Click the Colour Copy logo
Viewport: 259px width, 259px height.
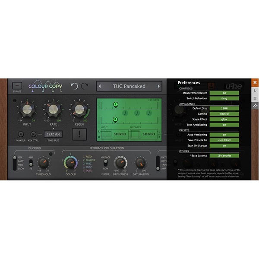(x=45, y=86)
